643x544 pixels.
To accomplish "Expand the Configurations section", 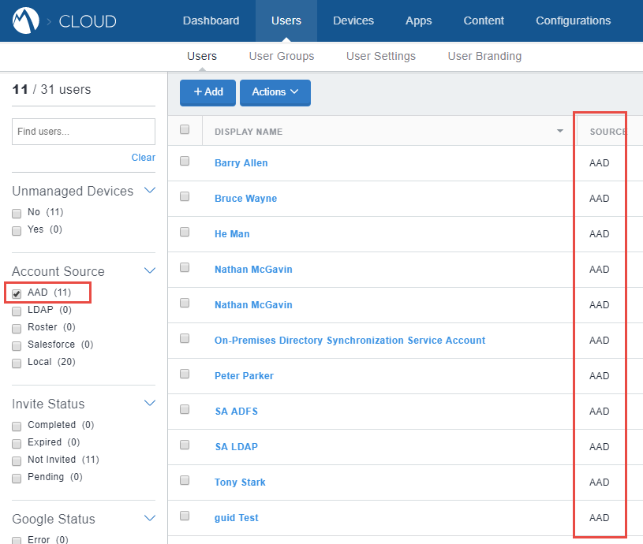I will pyautogui.click(x=574, y=20).
